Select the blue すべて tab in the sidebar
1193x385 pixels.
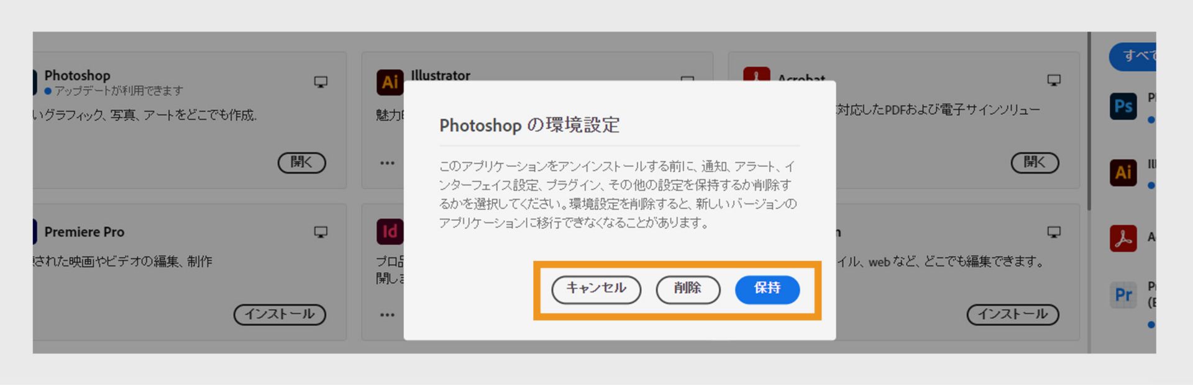1133,56
